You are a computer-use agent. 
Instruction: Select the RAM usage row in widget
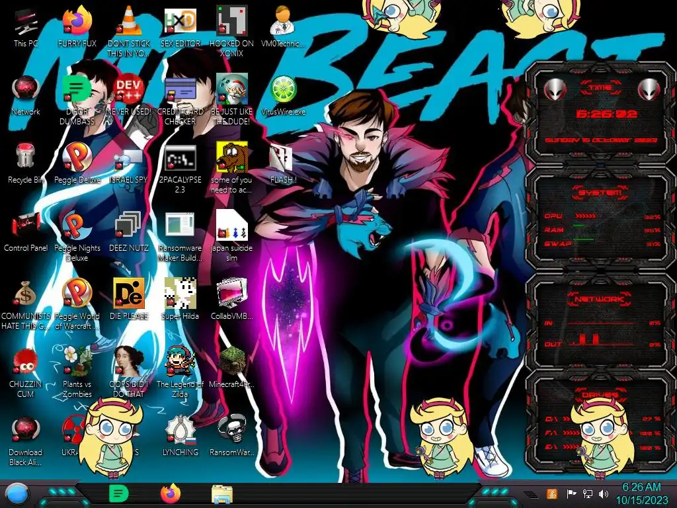(x=602, y=230)
